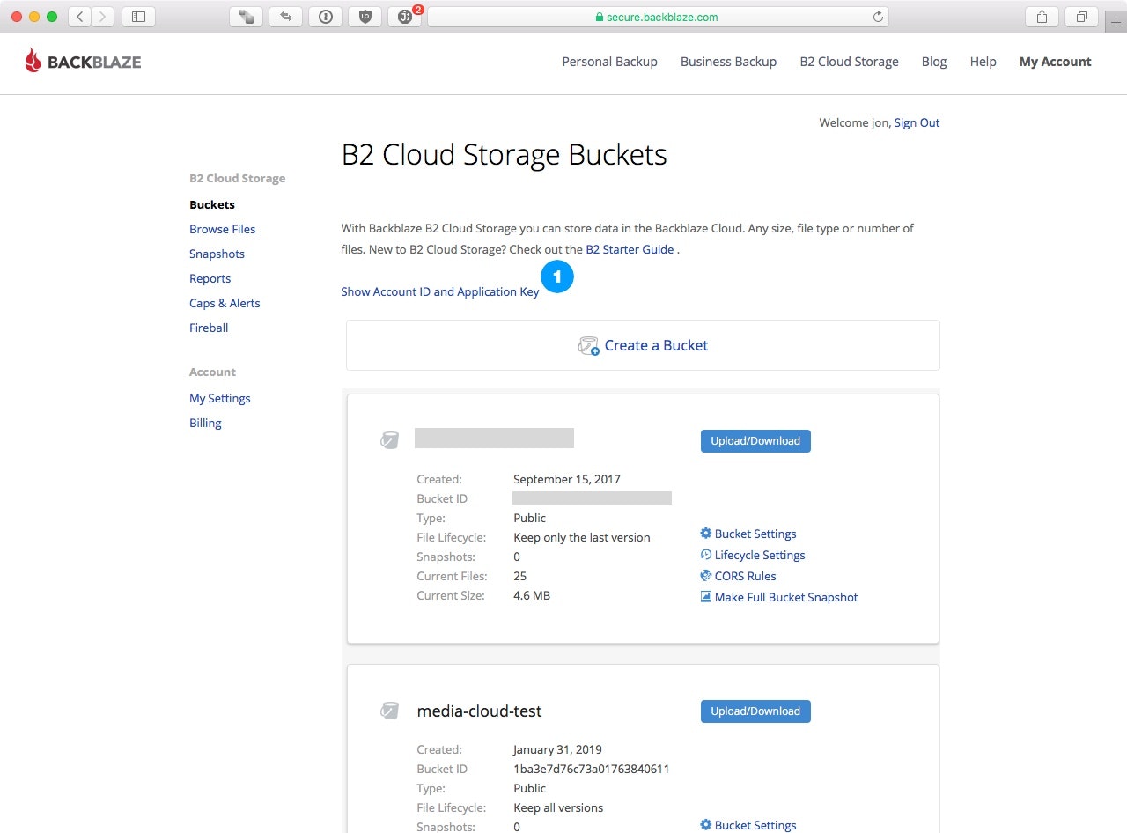The image size is (1127, 833).
Task: Open Browse Files in the sidebar
Action: pyautogui.click(x=222, y=229)
